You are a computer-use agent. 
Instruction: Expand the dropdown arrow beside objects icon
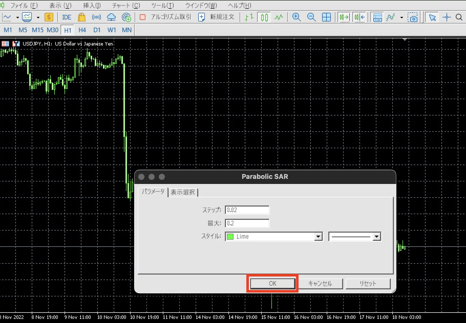(401, 17)
